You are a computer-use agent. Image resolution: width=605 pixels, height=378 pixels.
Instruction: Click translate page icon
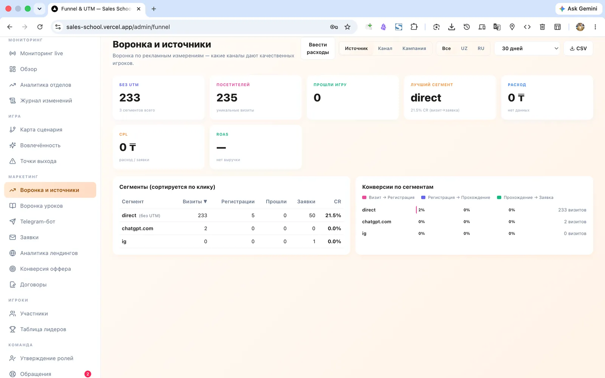point(497,27)
